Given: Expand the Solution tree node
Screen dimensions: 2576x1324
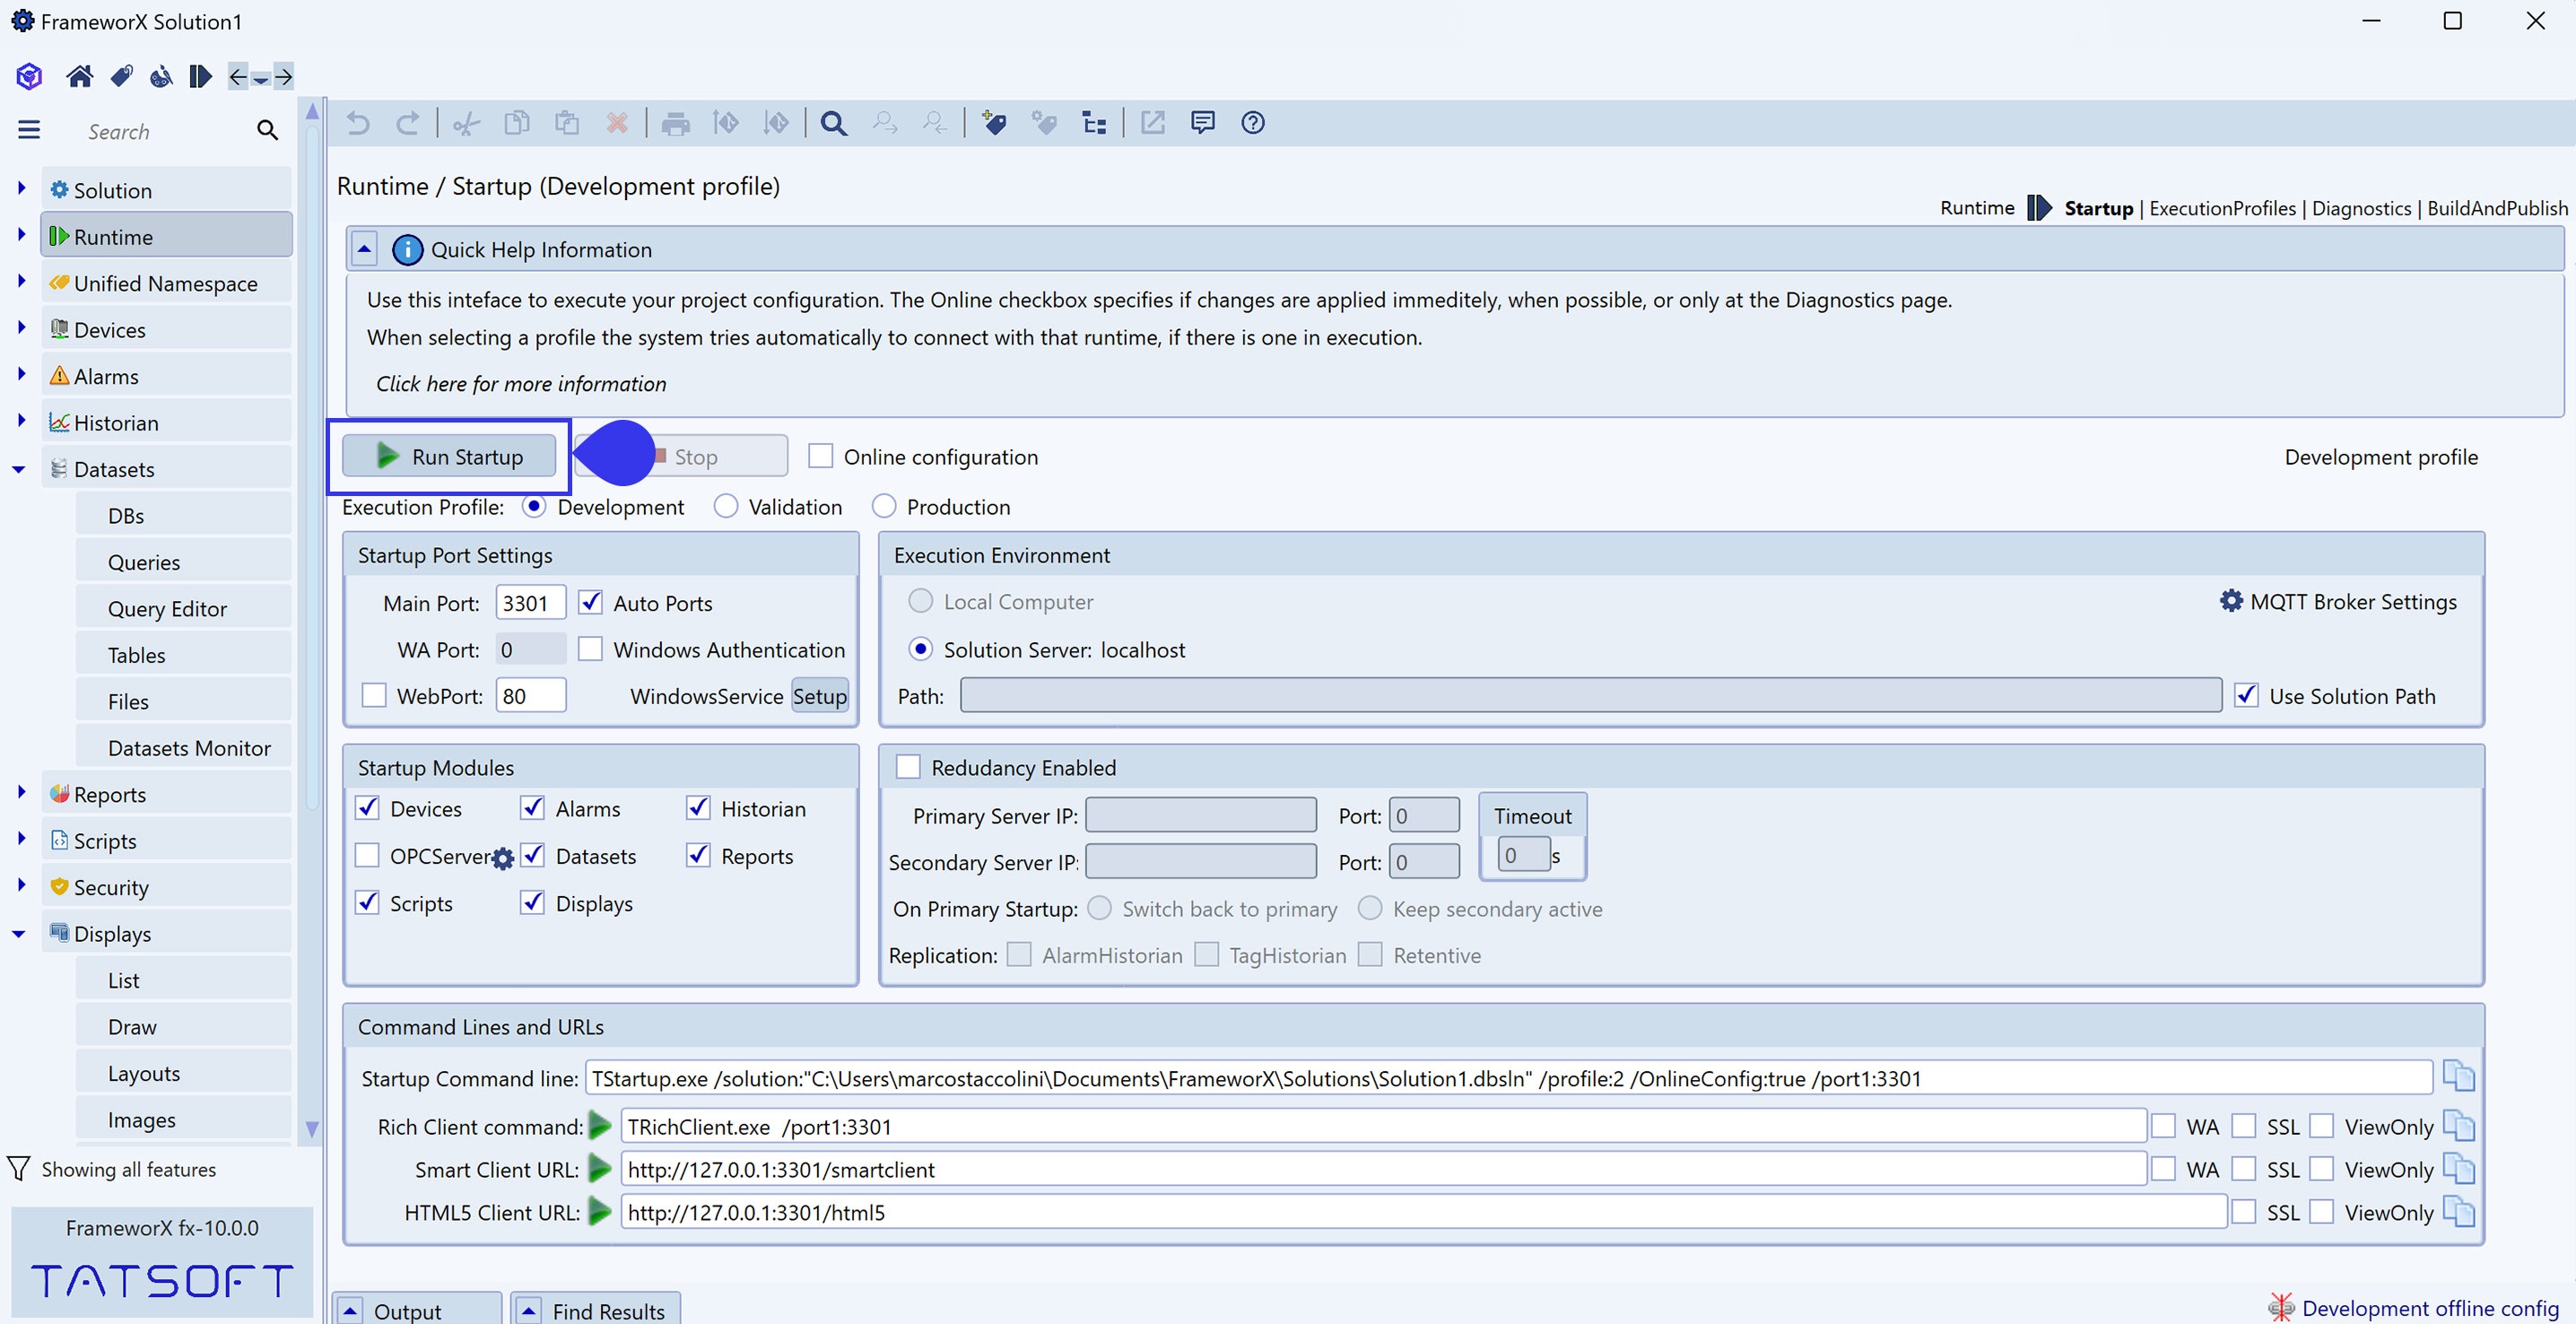Looking at the screenshot, I should click(21, 188).
